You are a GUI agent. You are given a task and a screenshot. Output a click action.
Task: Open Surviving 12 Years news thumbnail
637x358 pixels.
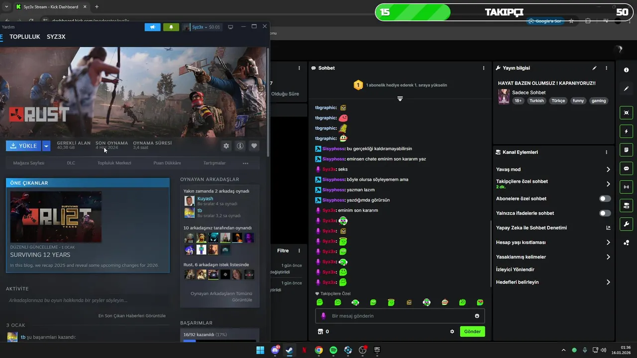click(x=56, y=217)
